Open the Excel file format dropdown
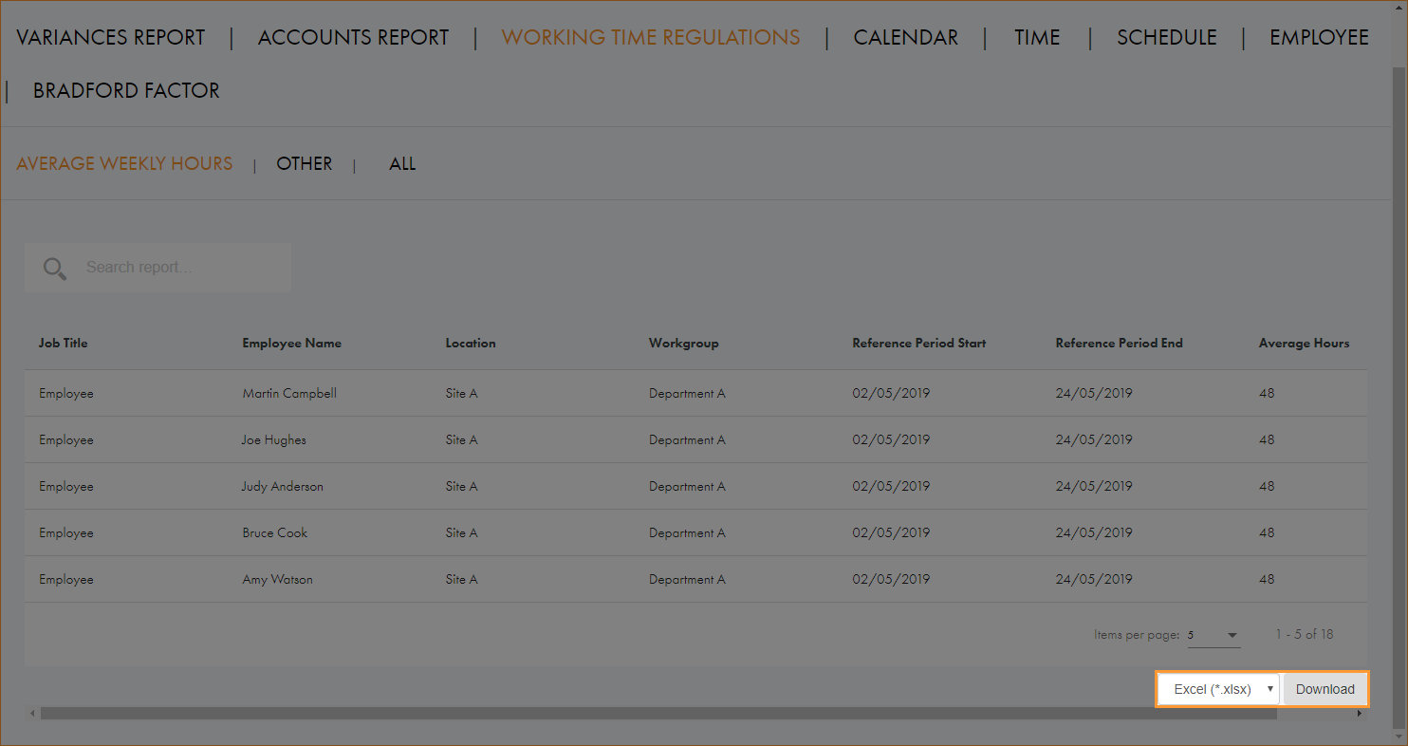 pyautogui.click(x=1219, y=689)
